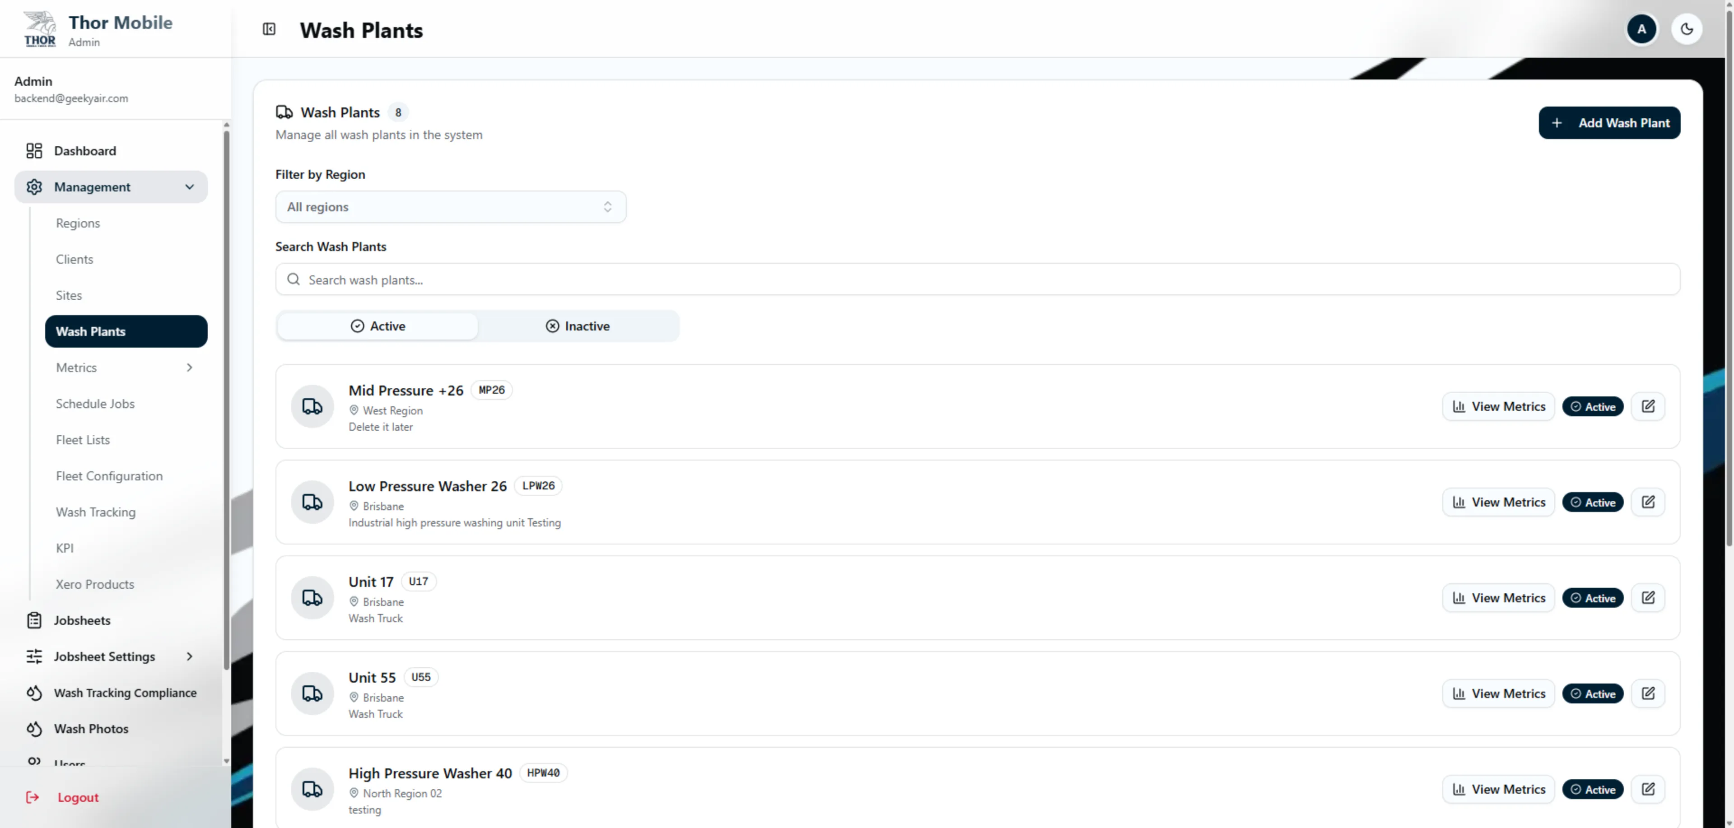The width and height of the screenshot is (1734, 828).
Task: Click the U55 code badge
Action: point(421,677)
